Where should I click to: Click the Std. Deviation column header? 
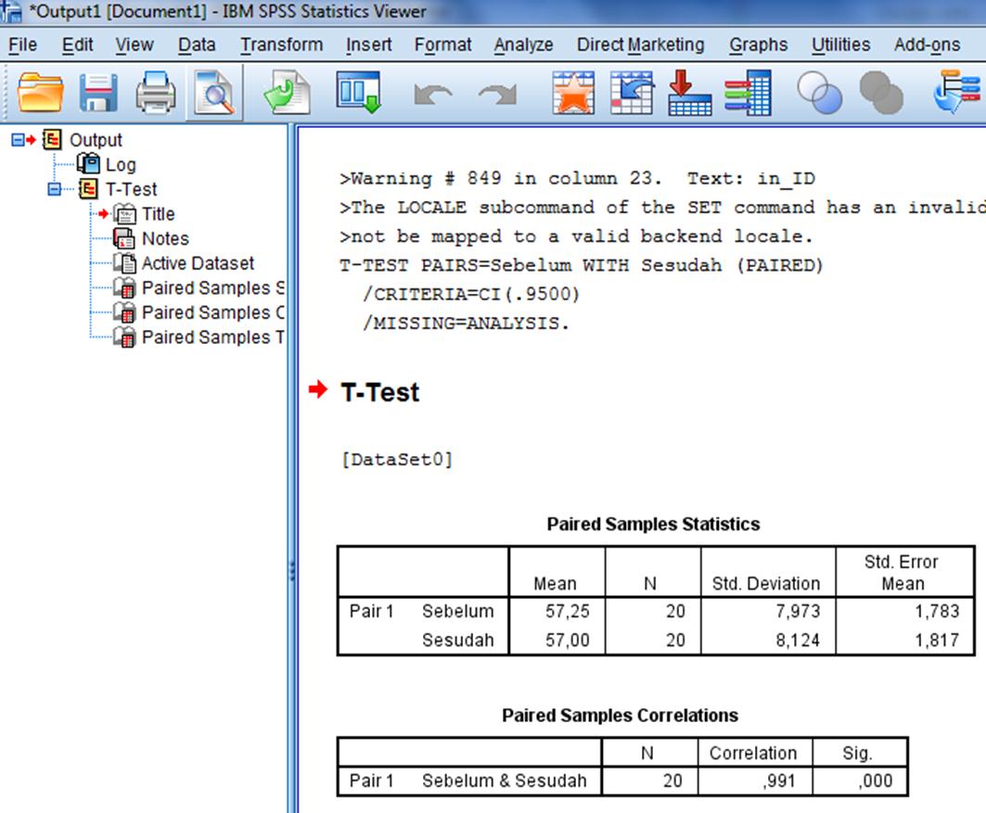[x=766, y=584]
